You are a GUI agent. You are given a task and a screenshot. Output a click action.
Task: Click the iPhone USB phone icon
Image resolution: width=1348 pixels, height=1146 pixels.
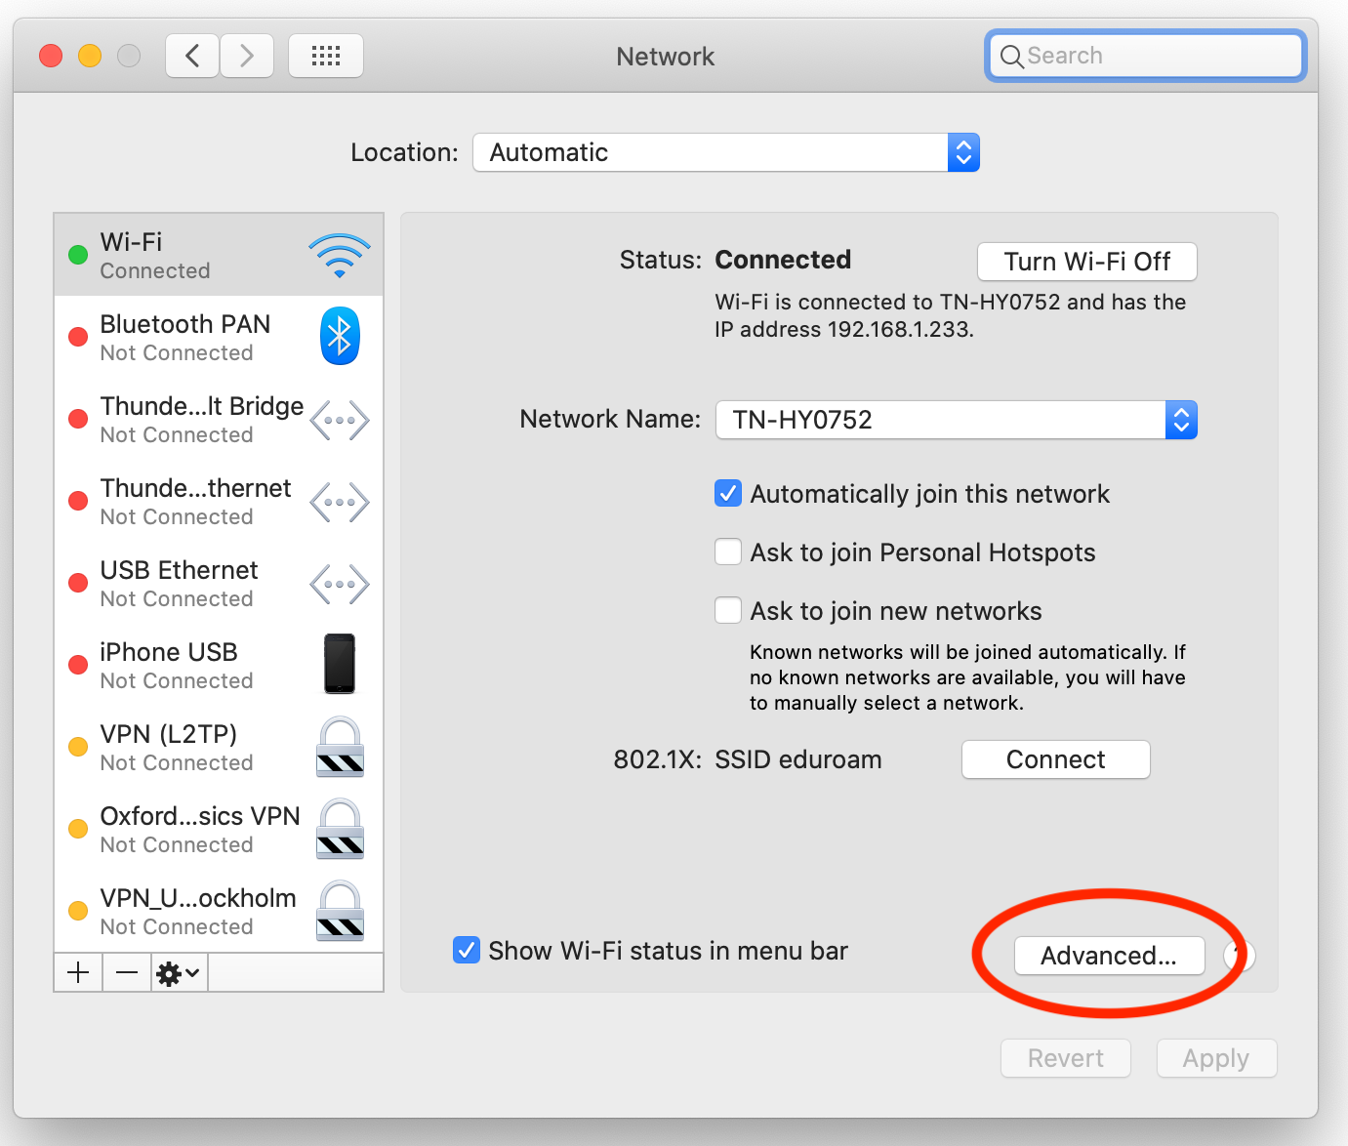click(340, 664)
